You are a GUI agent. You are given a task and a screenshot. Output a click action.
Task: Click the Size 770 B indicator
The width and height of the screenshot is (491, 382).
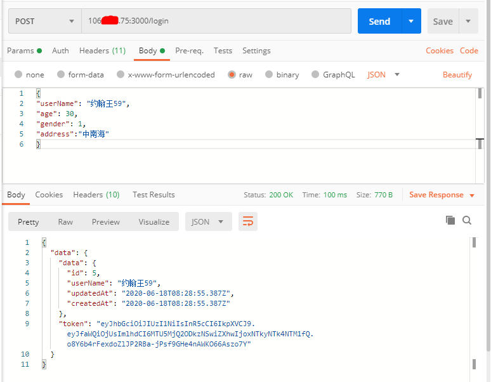[374, 195]
